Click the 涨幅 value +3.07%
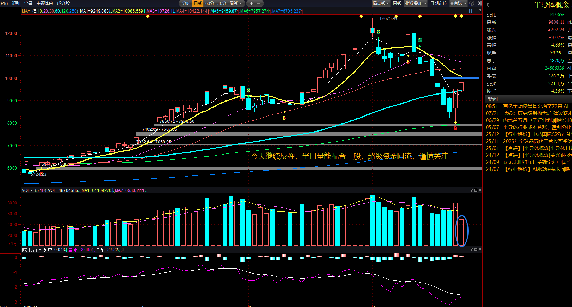Image resolution: width=572 pixels, height=307 pixels. coord(556,37)
